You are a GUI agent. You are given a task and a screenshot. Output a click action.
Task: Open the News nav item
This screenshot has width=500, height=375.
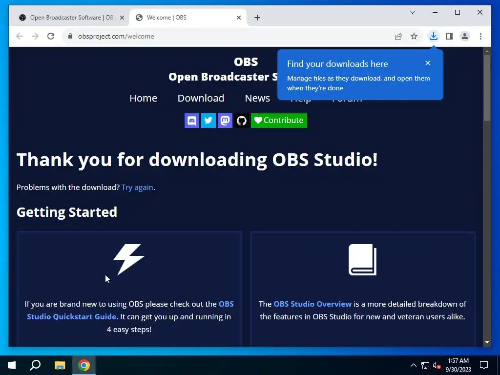[257, 98]
